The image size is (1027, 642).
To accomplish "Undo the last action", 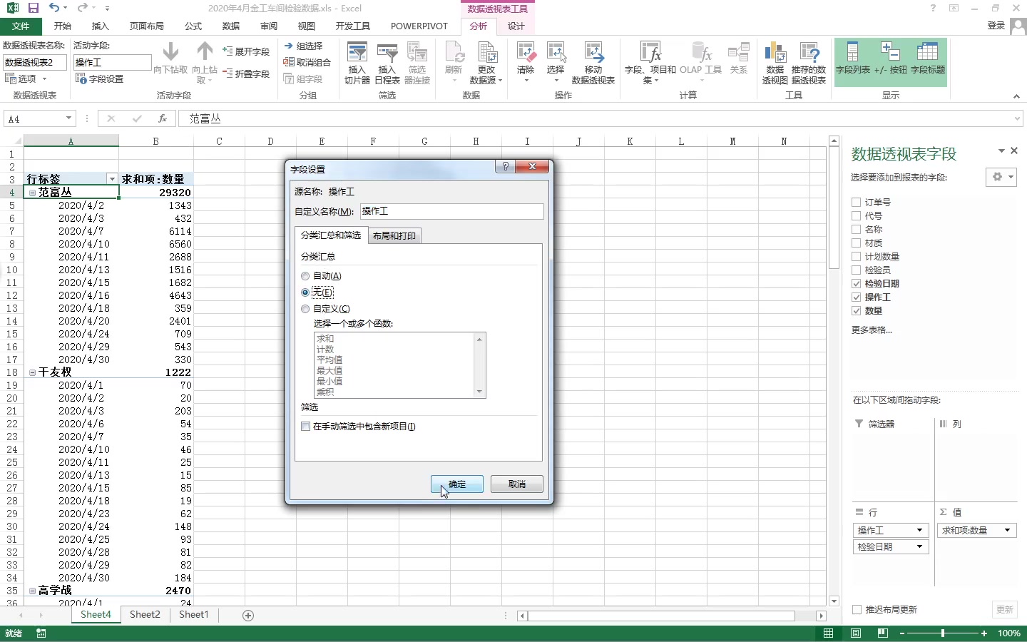I will (x=54, y=8).
